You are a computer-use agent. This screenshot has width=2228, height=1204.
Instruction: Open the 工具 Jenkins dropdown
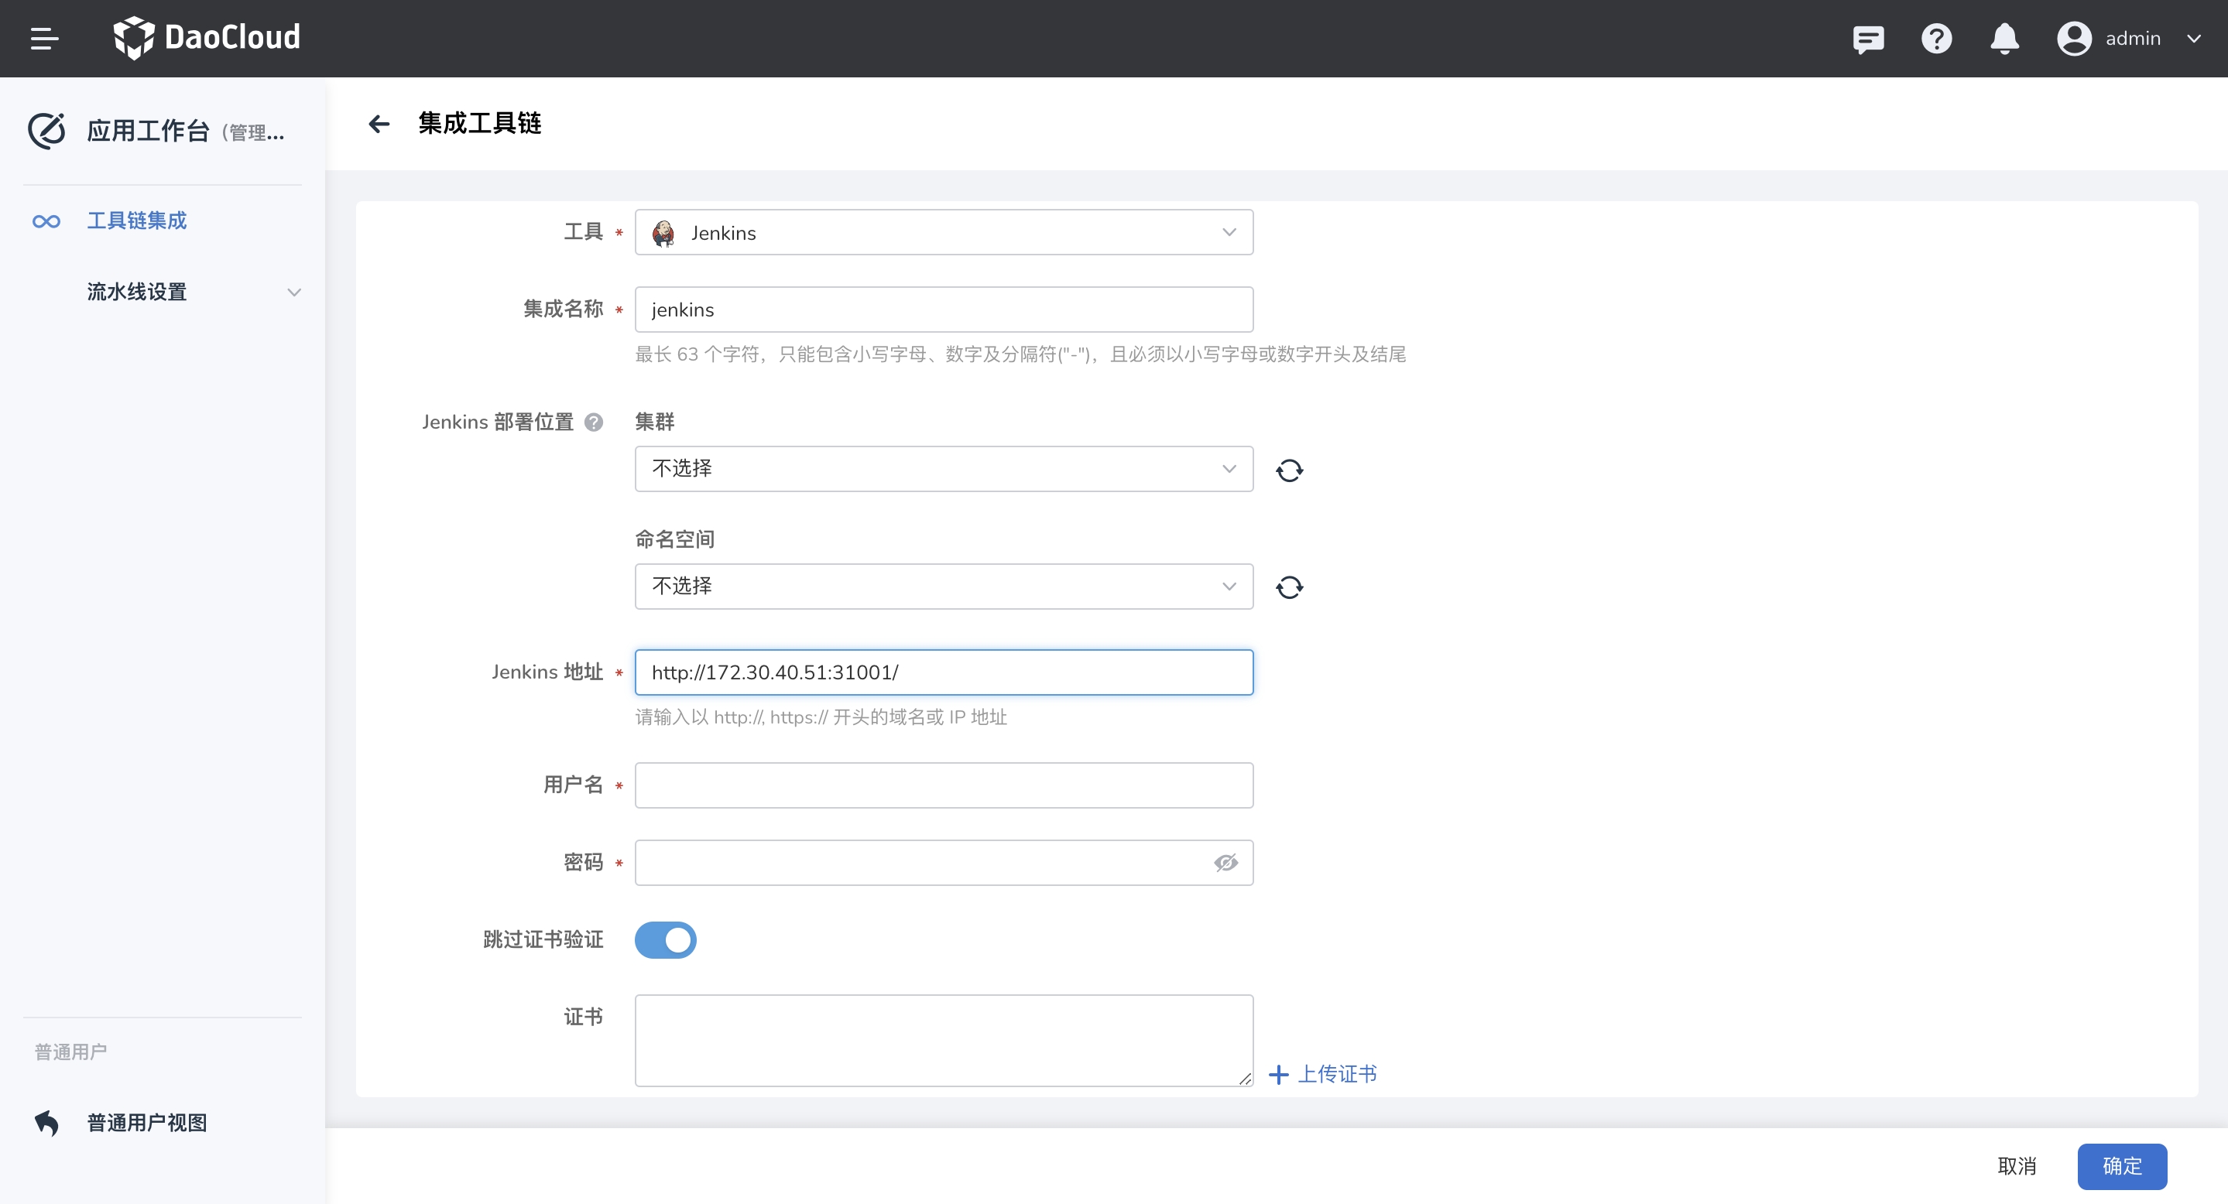[x=943, y=232]
